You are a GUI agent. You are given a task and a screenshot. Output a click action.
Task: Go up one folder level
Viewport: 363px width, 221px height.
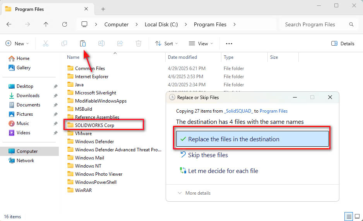click(46, 24)
